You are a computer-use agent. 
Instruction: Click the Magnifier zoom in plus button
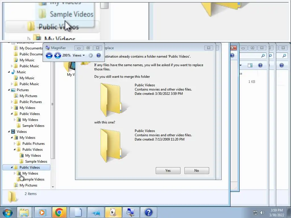pos(57,55)
